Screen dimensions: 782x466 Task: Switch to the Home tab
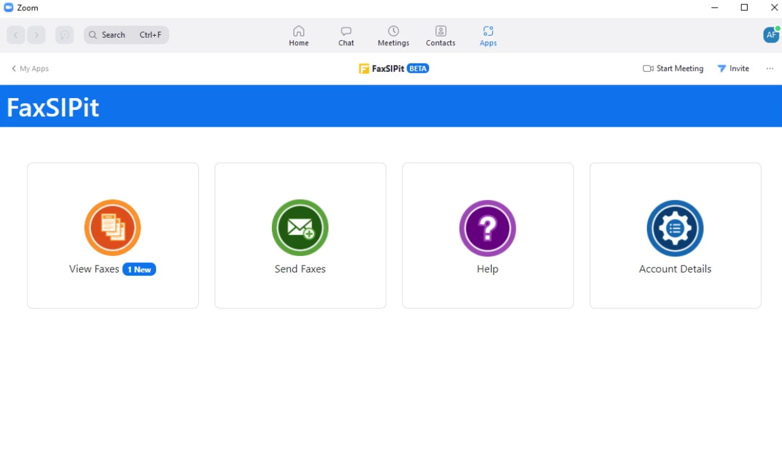click(299, 36)
